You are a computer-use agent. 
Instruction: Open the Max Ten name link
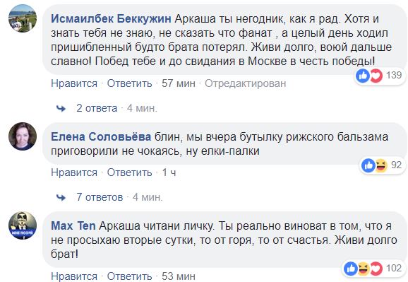pos(73,225)
